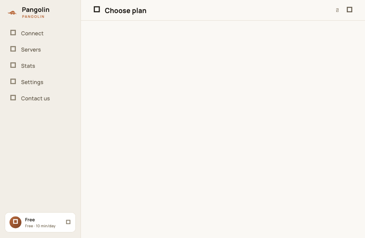Click the round brown account avatar
This screenshot has height=238, width=365.
(15, 222)
